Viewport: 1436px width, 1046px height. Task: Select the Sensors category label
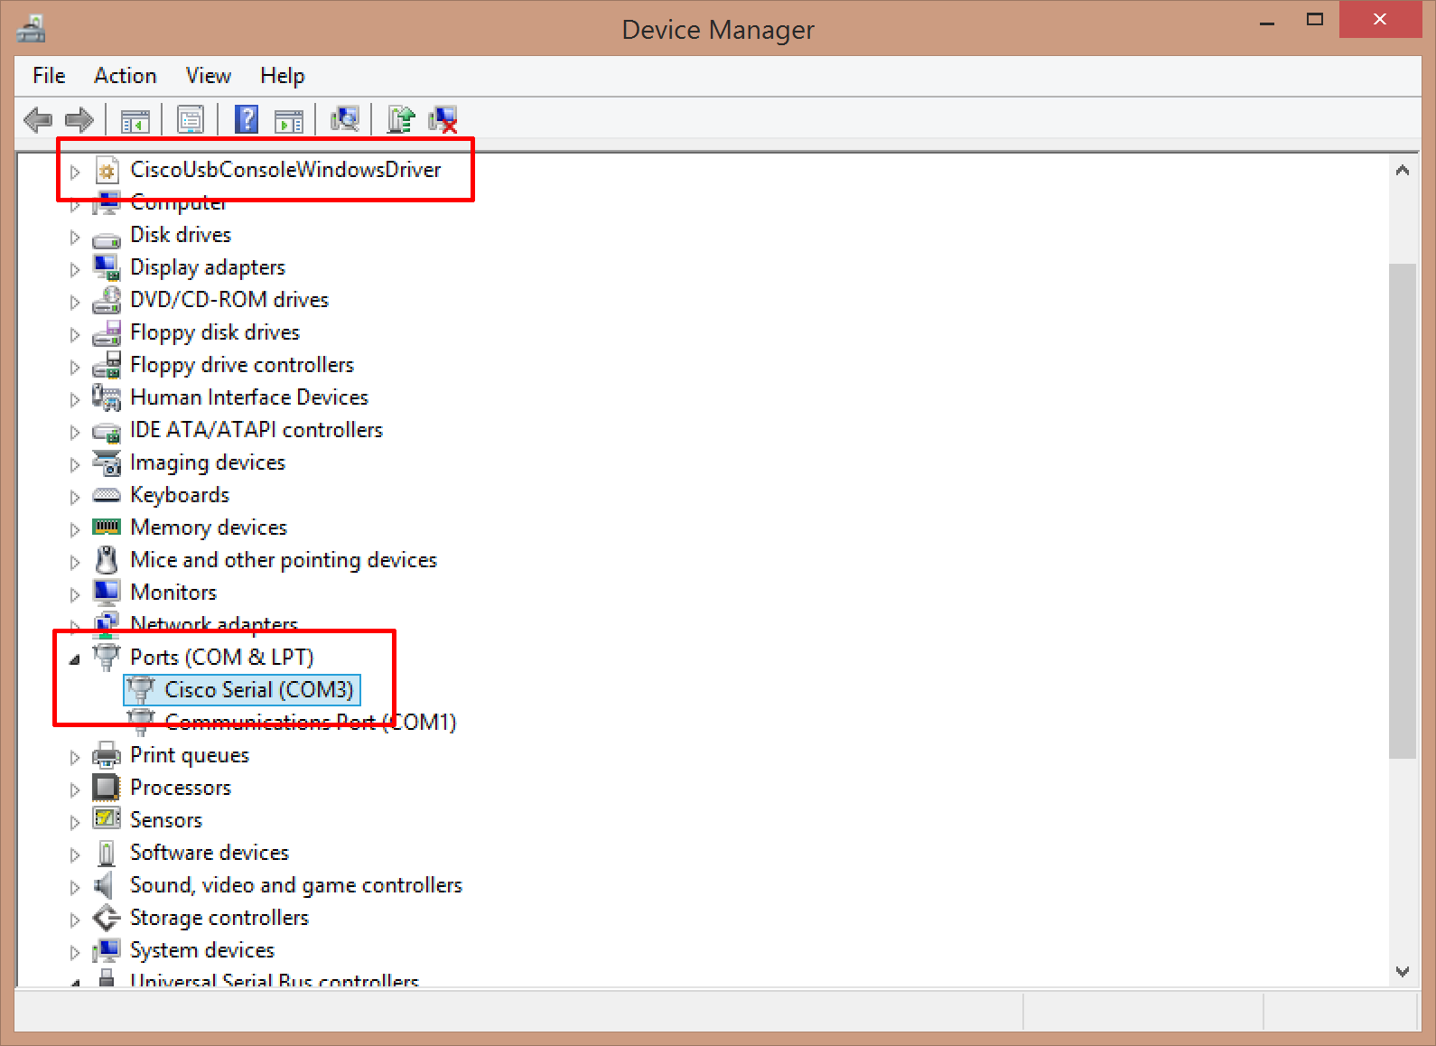(x=166, y=820)
